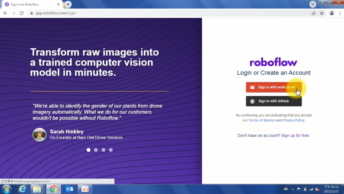344x194 pixels.
Task: Select the second carousel dot
Action: 96,150
